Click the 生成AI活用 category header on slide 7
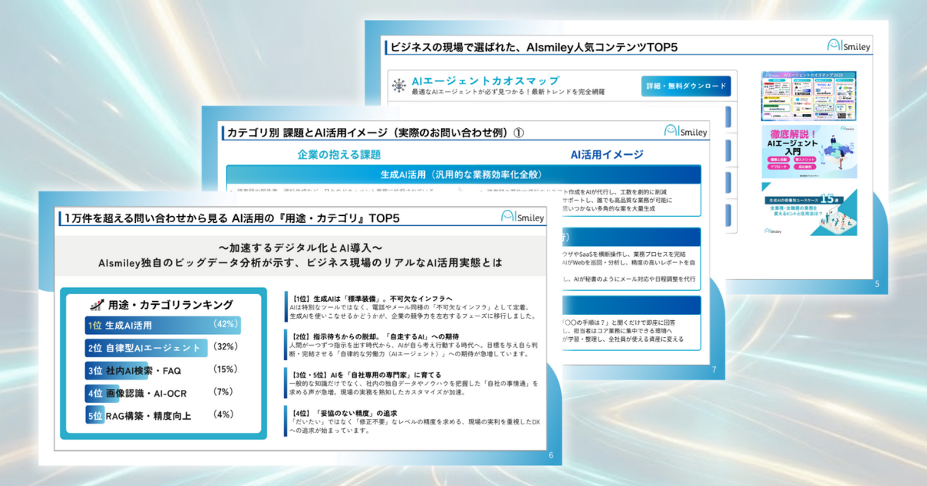927x486 pixels. click(x=463, y=174)
